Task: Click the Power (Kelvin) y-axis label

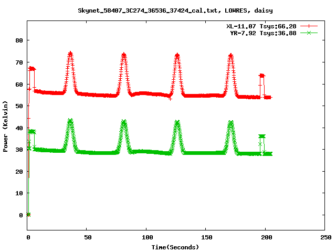Action: pos(5,127)
